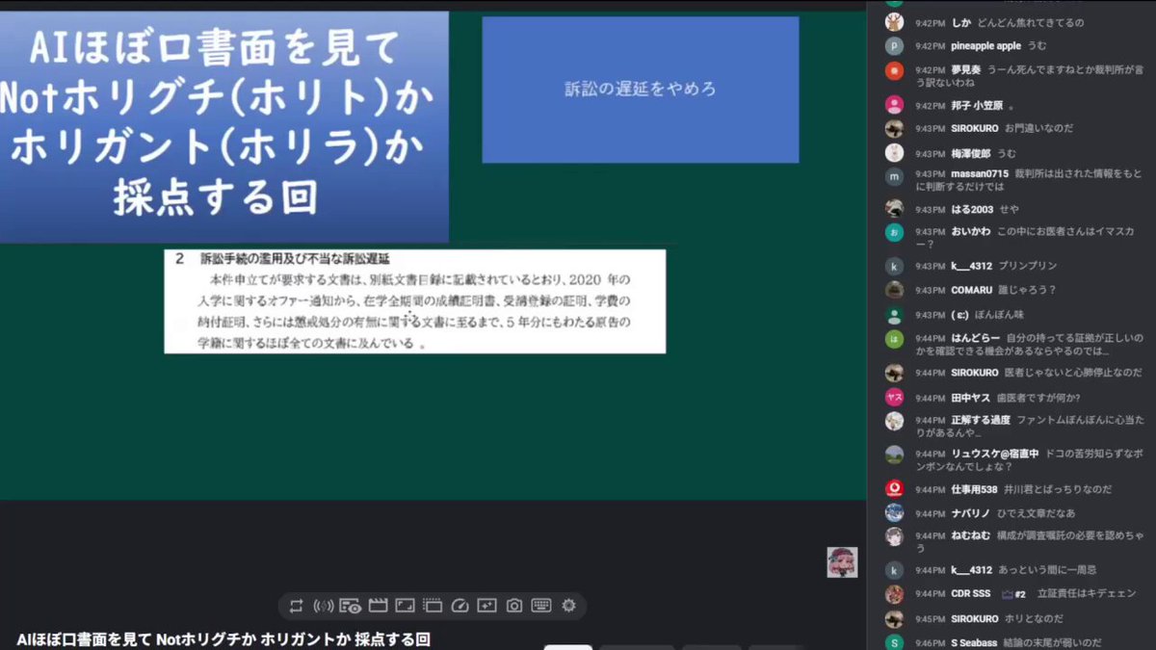
Task: Click the pink ヤス avatar of 田中ヤス
Action: coord(894,398)
